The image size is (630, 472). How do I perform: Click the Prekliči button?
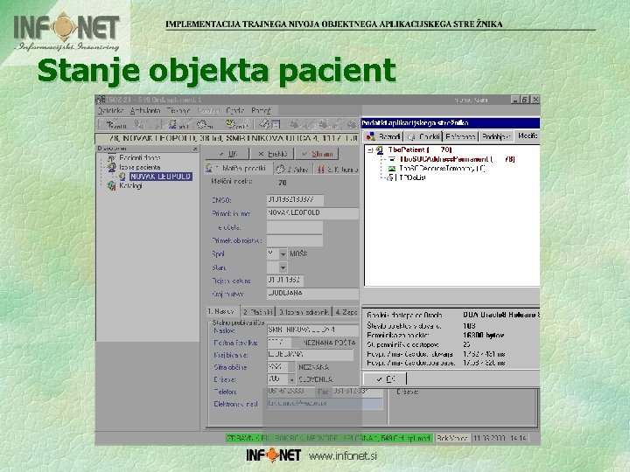272,154
